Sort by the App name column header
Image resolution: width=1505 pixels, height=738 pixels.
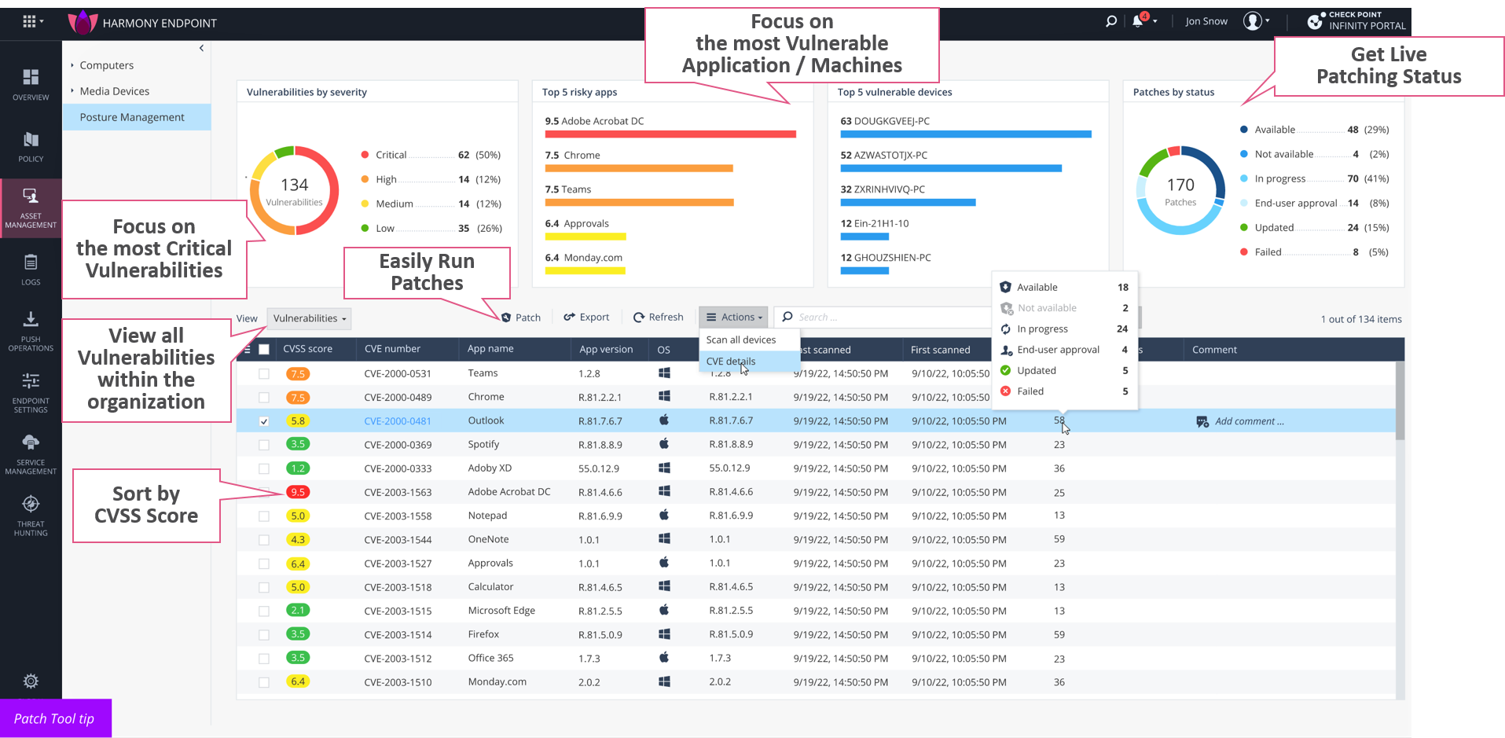(x=490, y=349)
